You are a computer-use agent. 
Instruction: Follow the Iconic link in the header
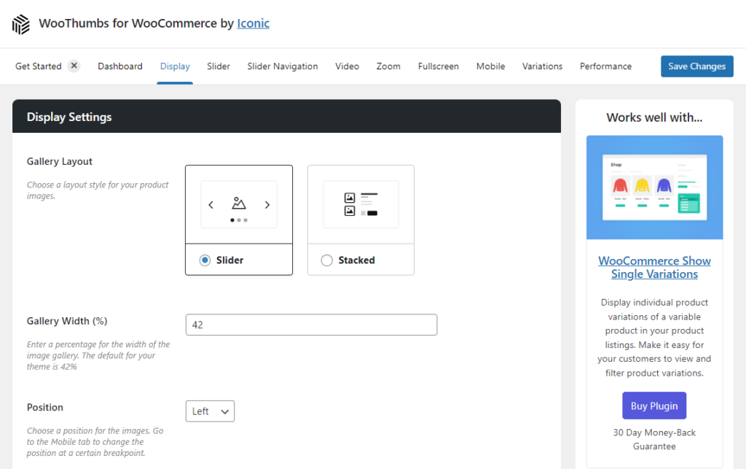tap(253, 23)
